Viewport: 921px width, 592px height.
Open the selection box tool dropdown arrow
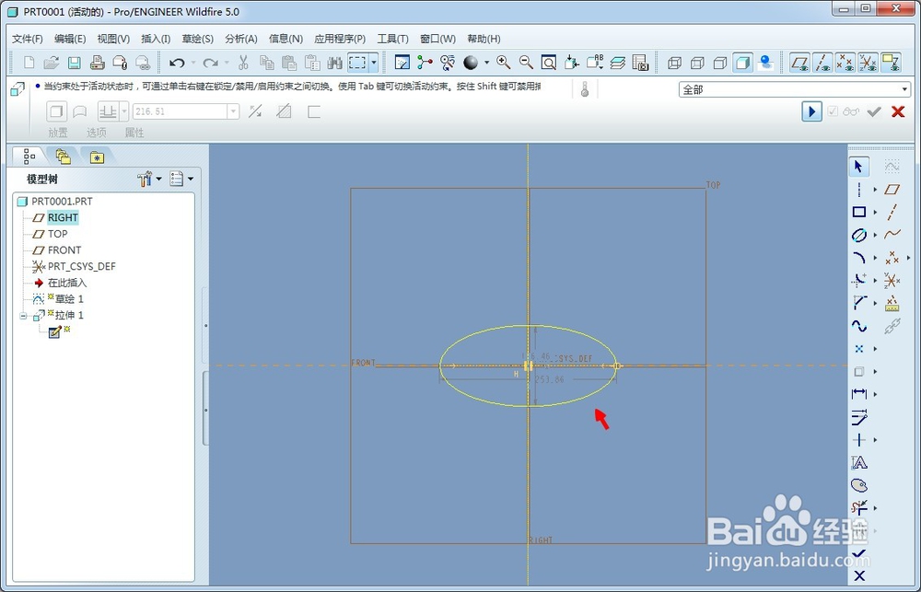click(x=374, y=63)
